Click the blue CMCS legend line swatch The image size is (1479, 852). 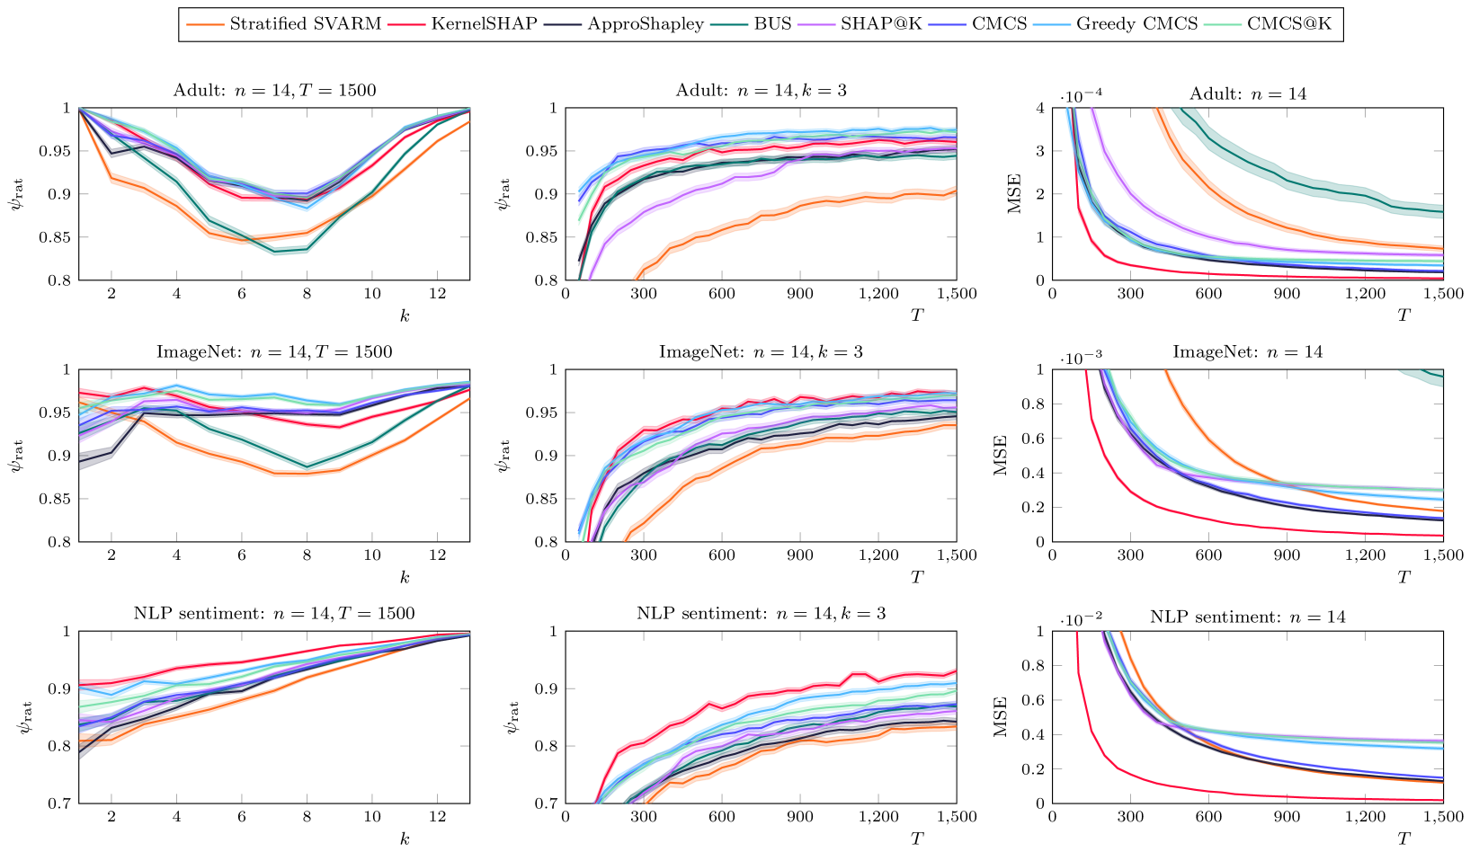coord(947,25)
